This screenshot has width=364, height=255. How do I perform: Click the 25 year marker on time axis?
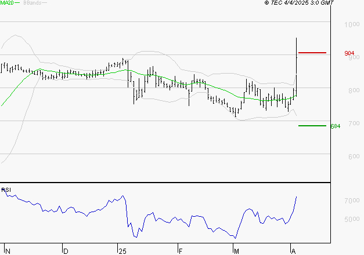click(x=122, y=252)
